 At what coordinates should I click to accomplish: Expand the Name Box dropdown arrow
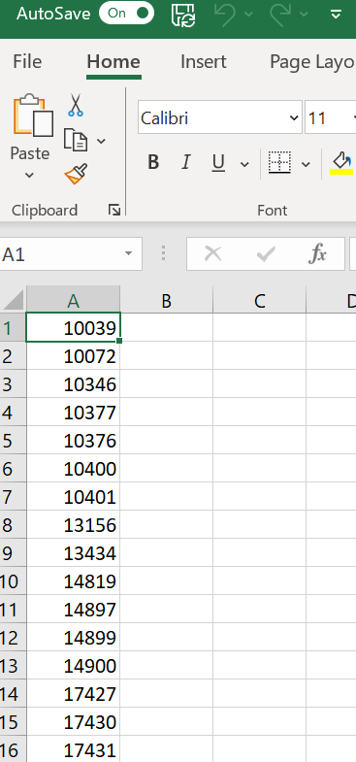[128, 253]
